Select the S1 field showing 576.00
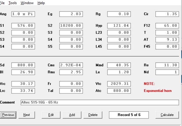 (23, 26)
